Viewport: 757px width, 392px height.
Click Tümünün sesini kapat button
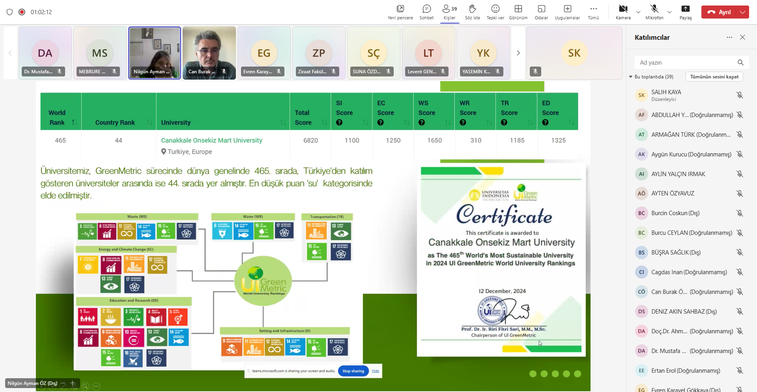click(714, 77)
